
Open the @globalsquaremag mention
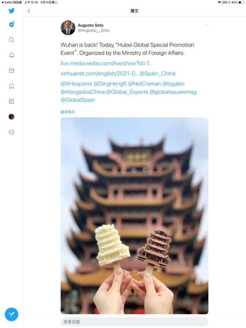click(x=173, y=92)
